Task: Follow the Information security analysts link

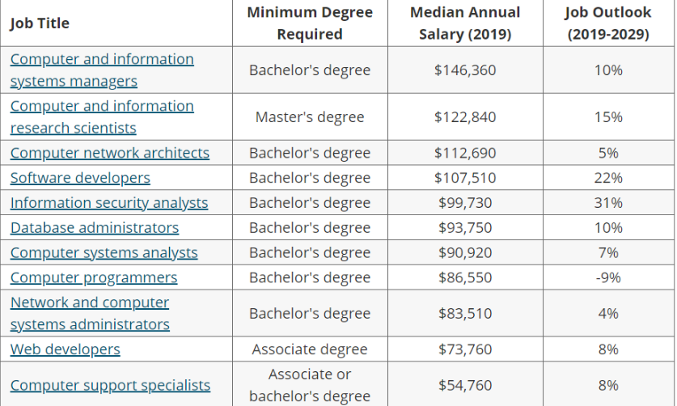Action: point(109,203)
